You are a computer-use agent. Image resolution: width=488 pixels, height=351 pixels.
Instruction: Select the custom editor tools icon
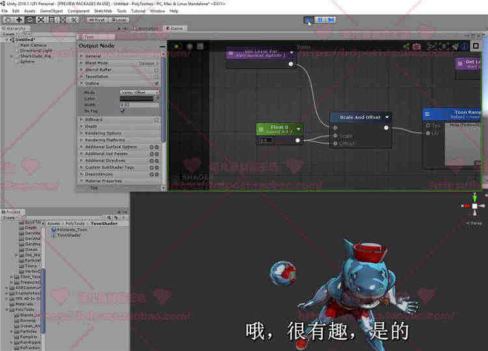click(x=74, y=19)
